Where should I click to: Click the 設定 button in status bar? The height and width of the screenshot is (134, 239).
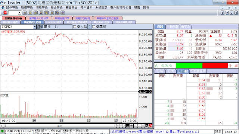coord(218,131)
